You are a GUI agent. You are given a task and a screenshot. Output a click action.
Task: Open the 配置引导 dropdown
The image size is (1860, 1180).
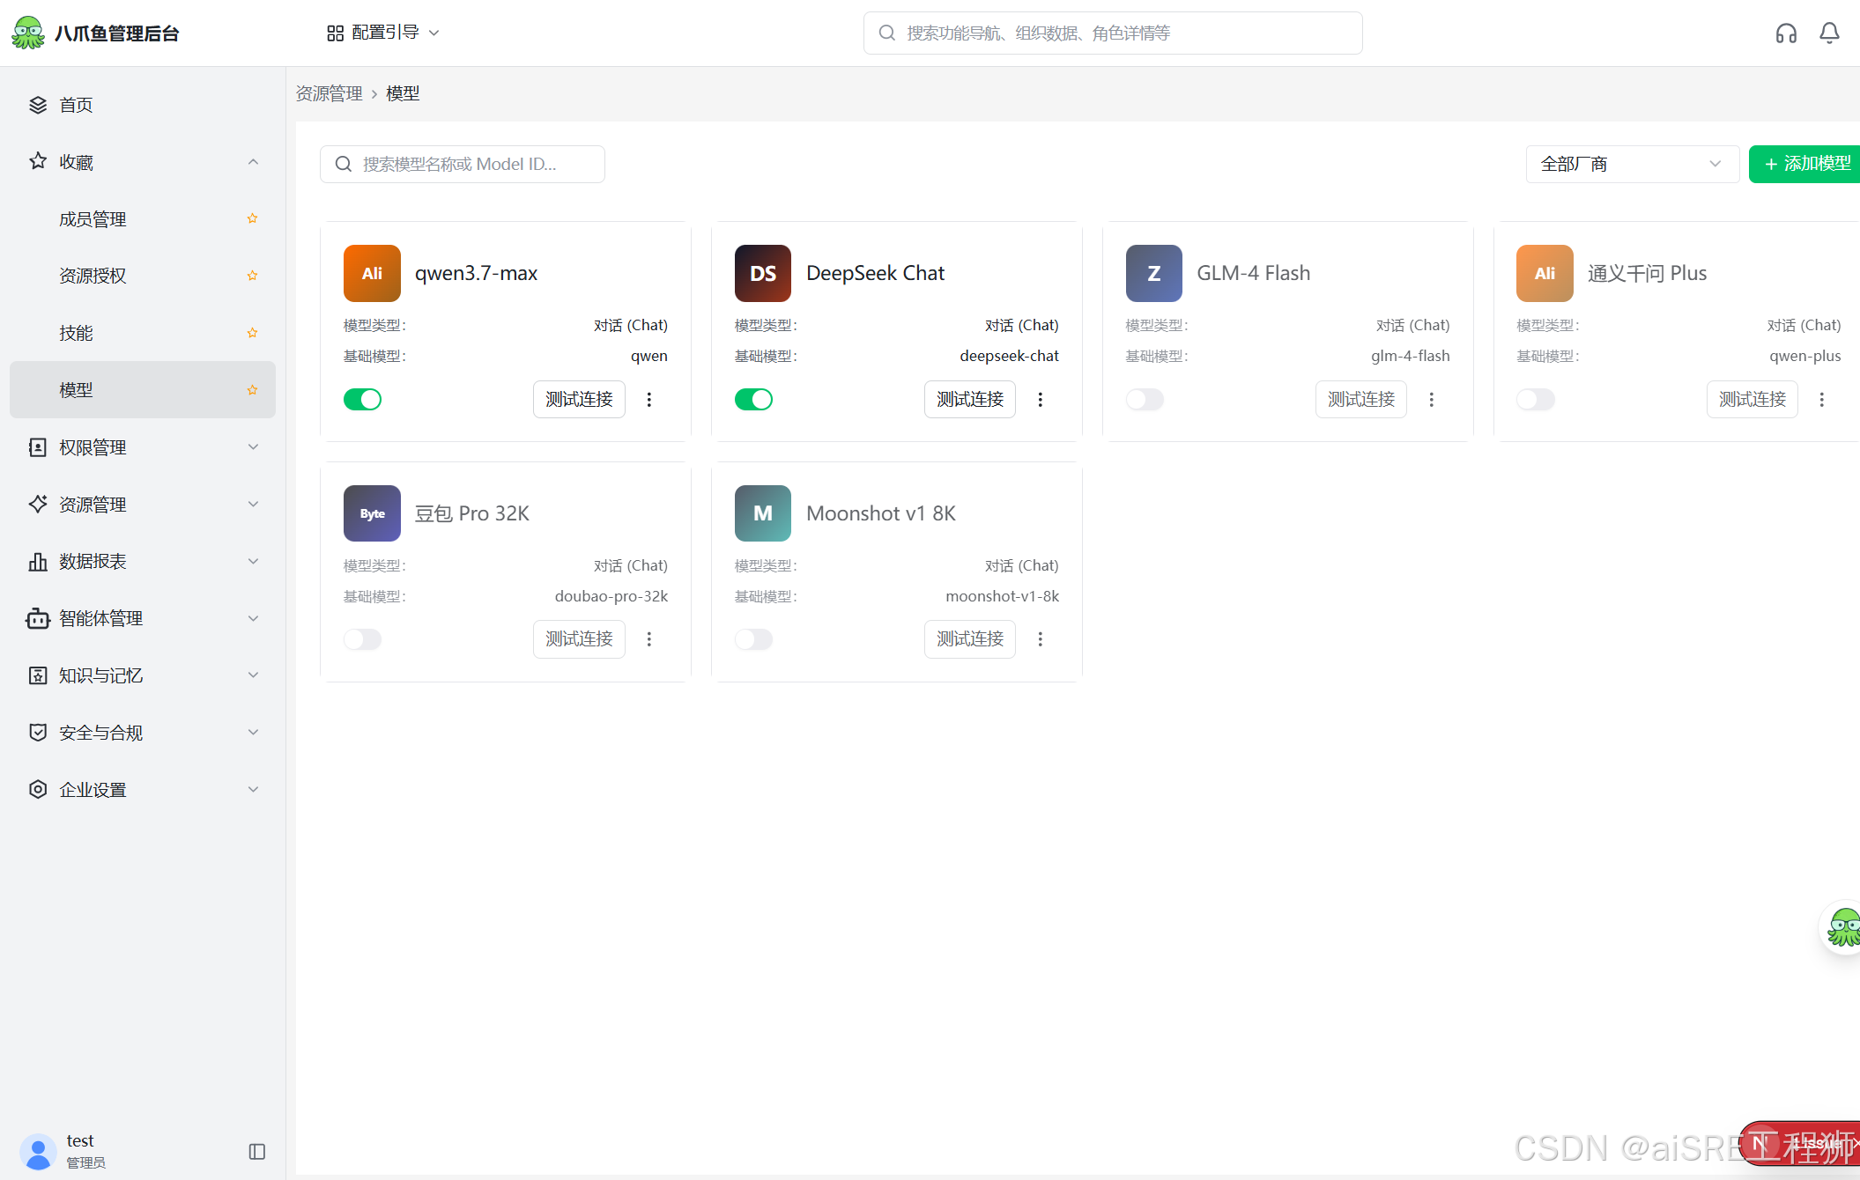(383, 33)
